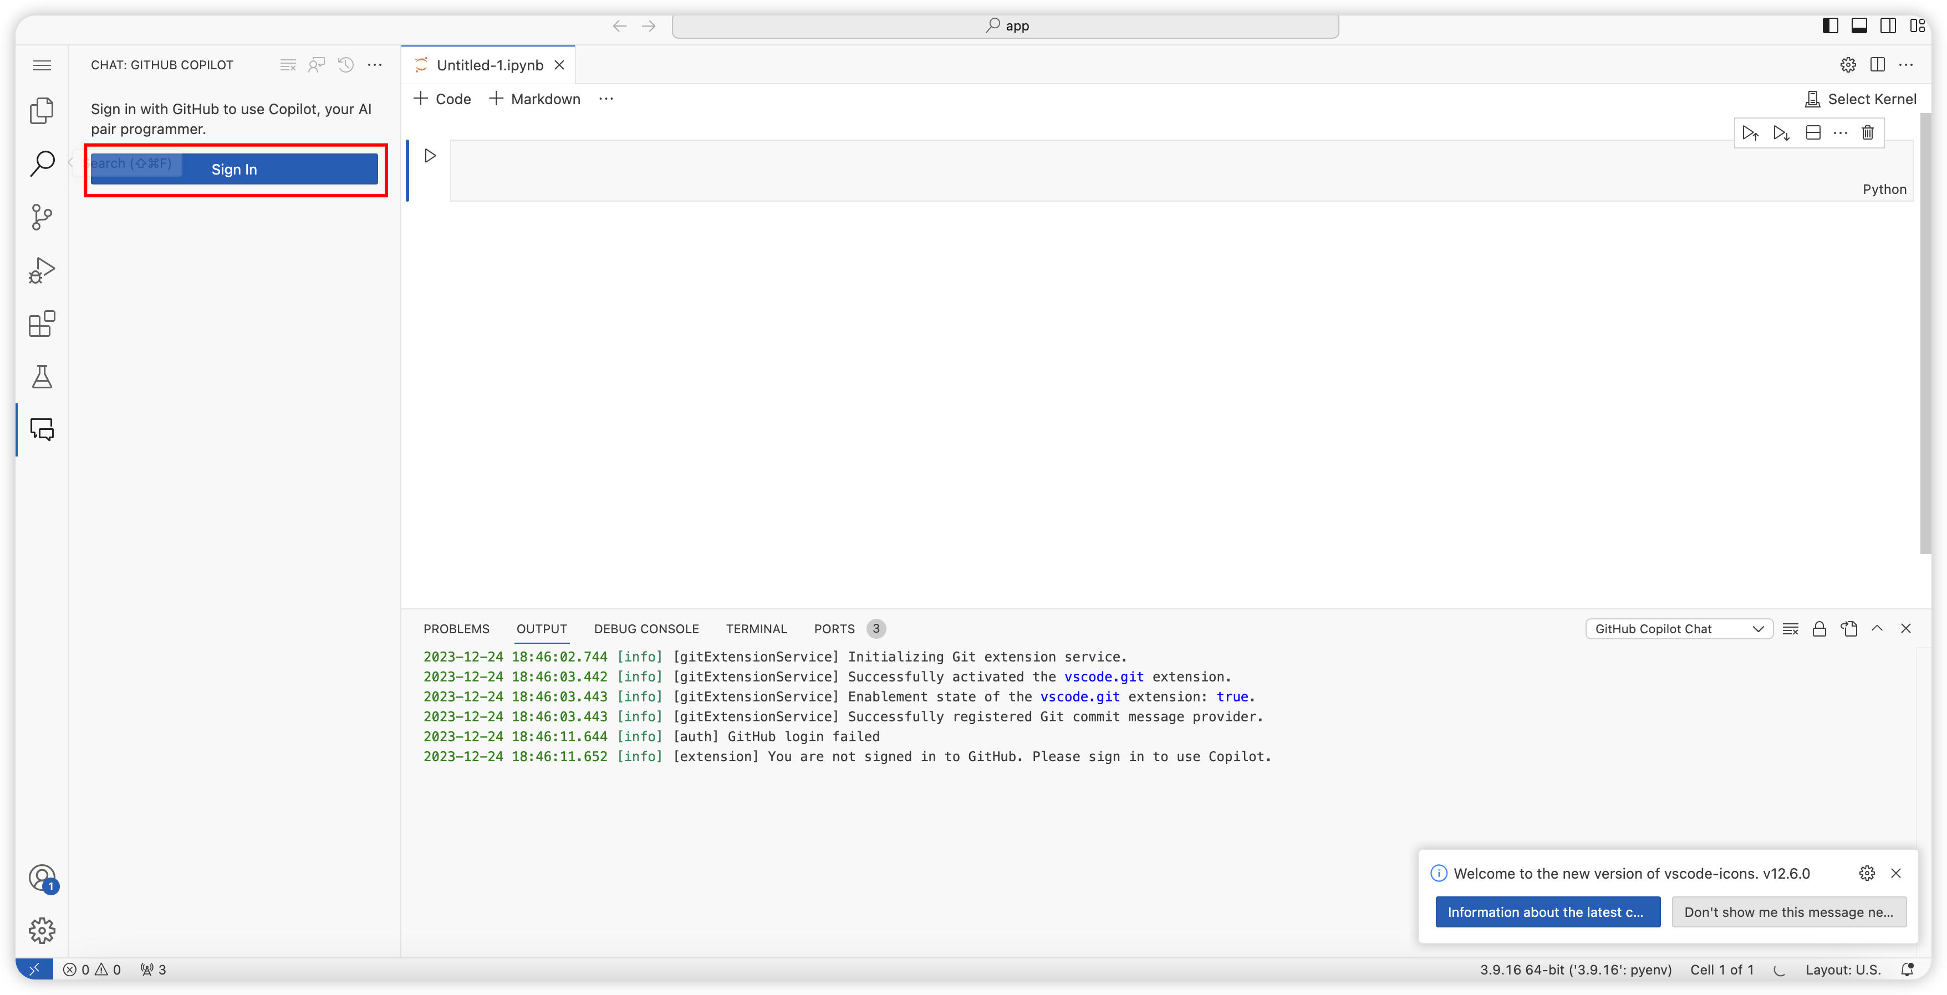This screenshot has width=1947, height=995.
Task: Expand the GitHub Copilot Chat output dropdown
Action: coord(1679,629)
